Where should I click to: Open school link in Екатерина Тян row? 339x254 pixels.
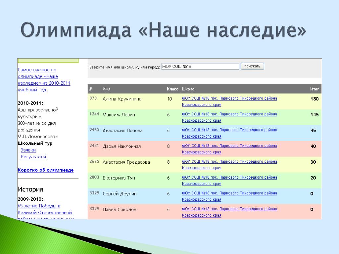[229, 180]
